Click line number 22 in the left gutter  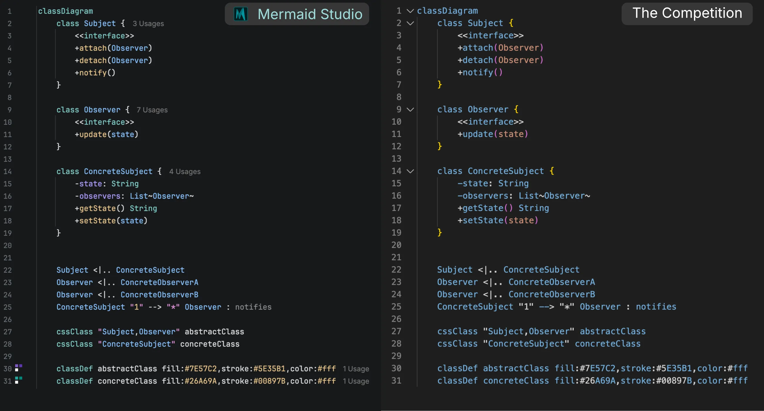(8, 270)
